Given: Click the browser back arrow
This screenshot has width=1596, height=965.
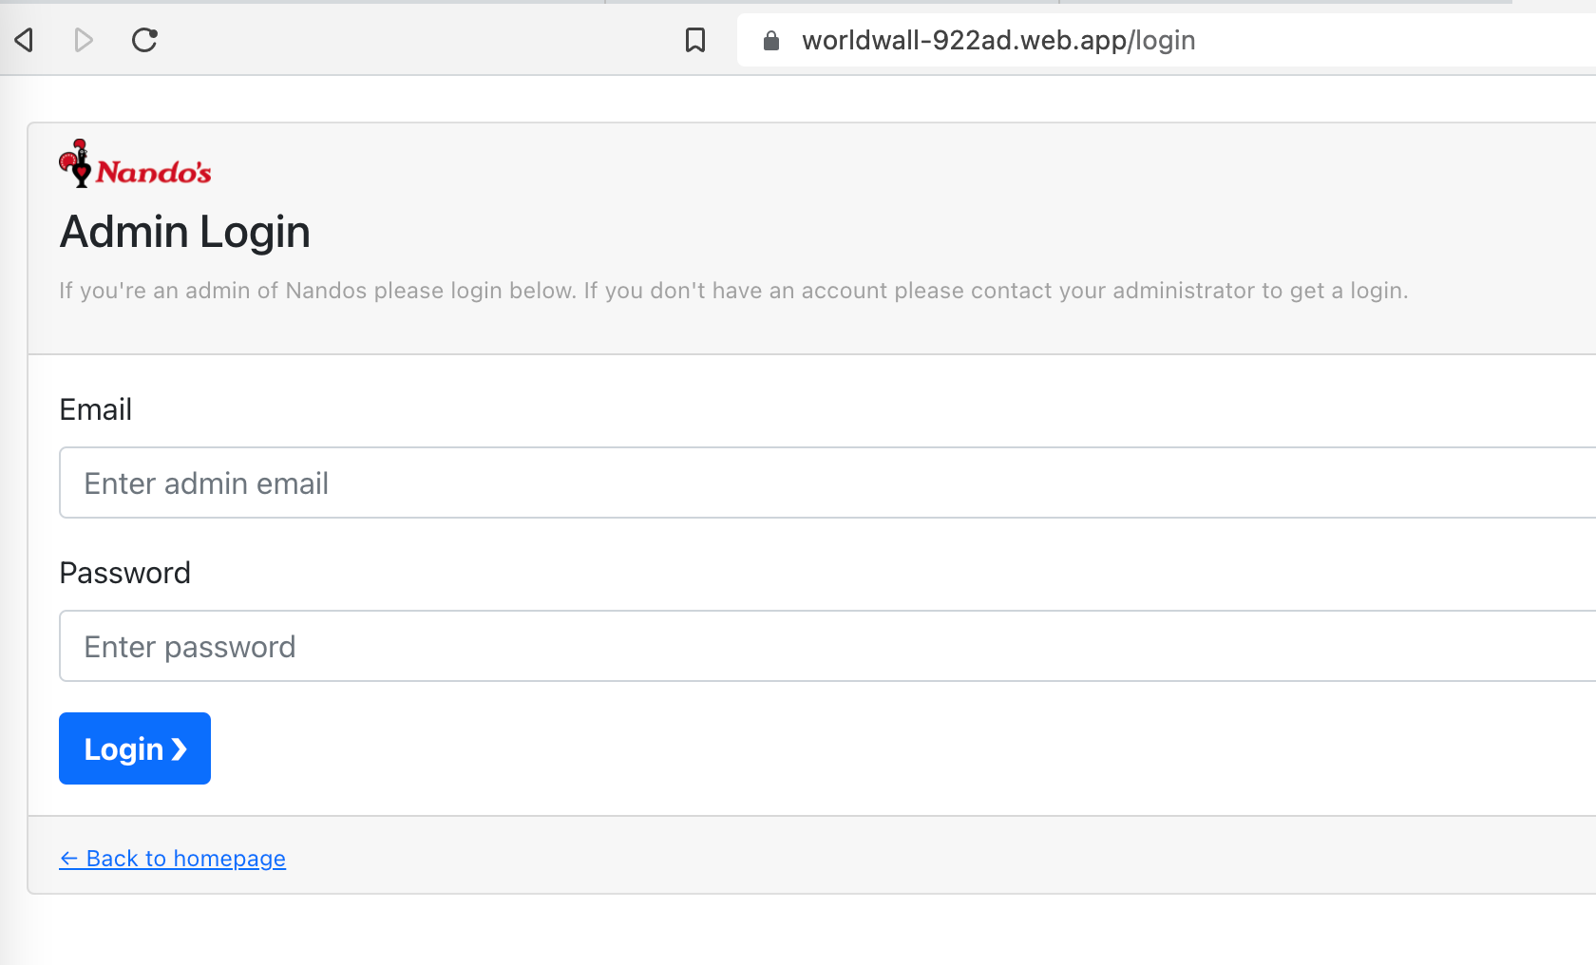Looking at the screenshot, I should [25, 40].
